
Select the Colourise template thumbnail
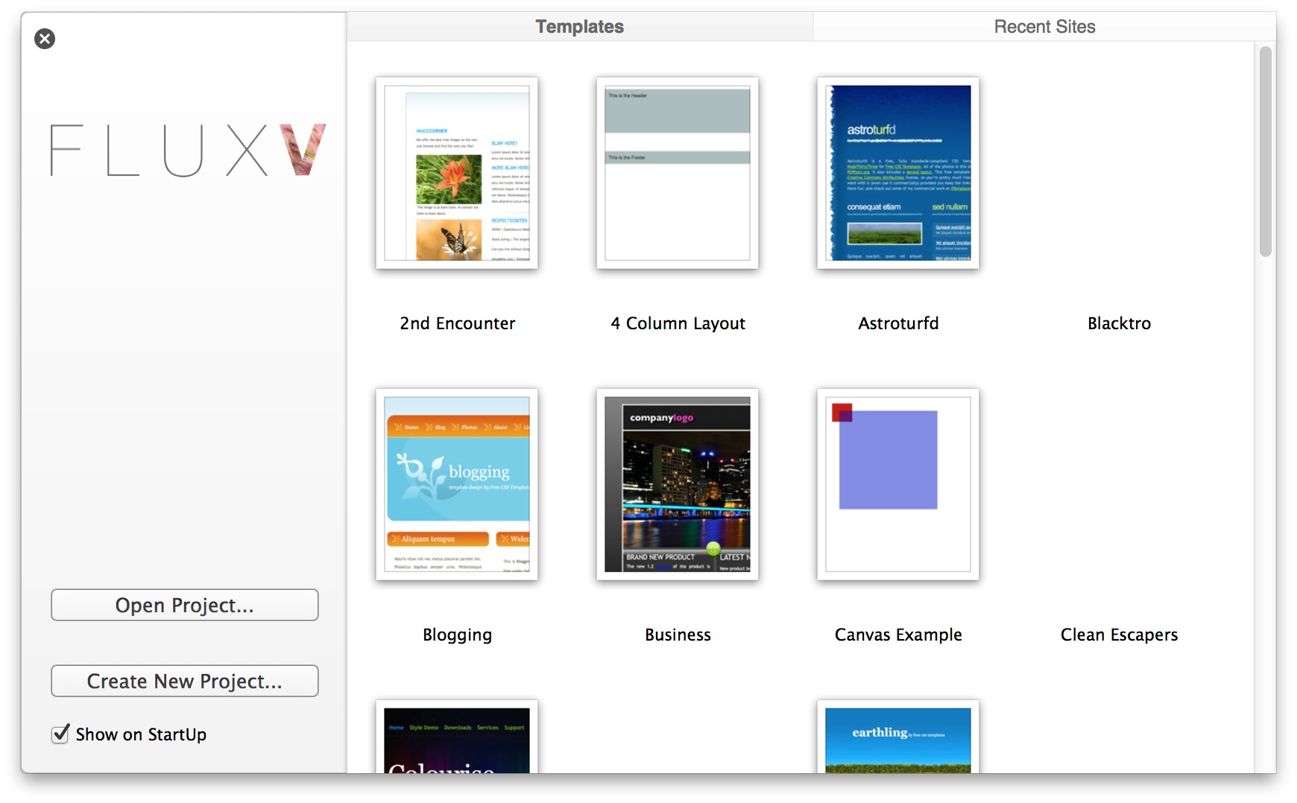pos(456,737)
